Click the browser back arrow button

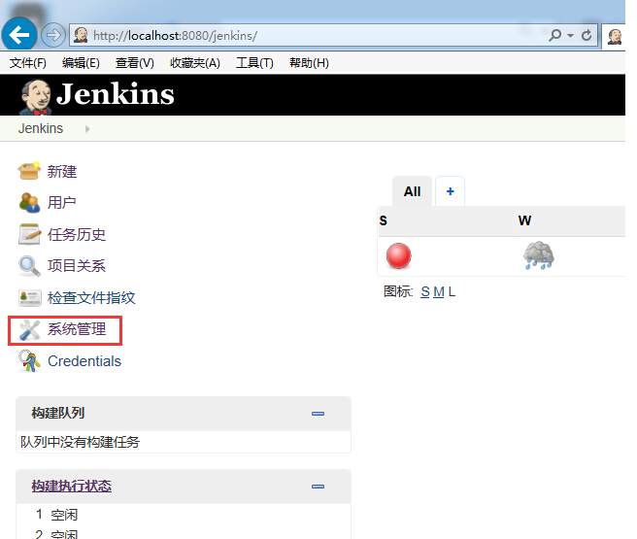tap(19, 35)
